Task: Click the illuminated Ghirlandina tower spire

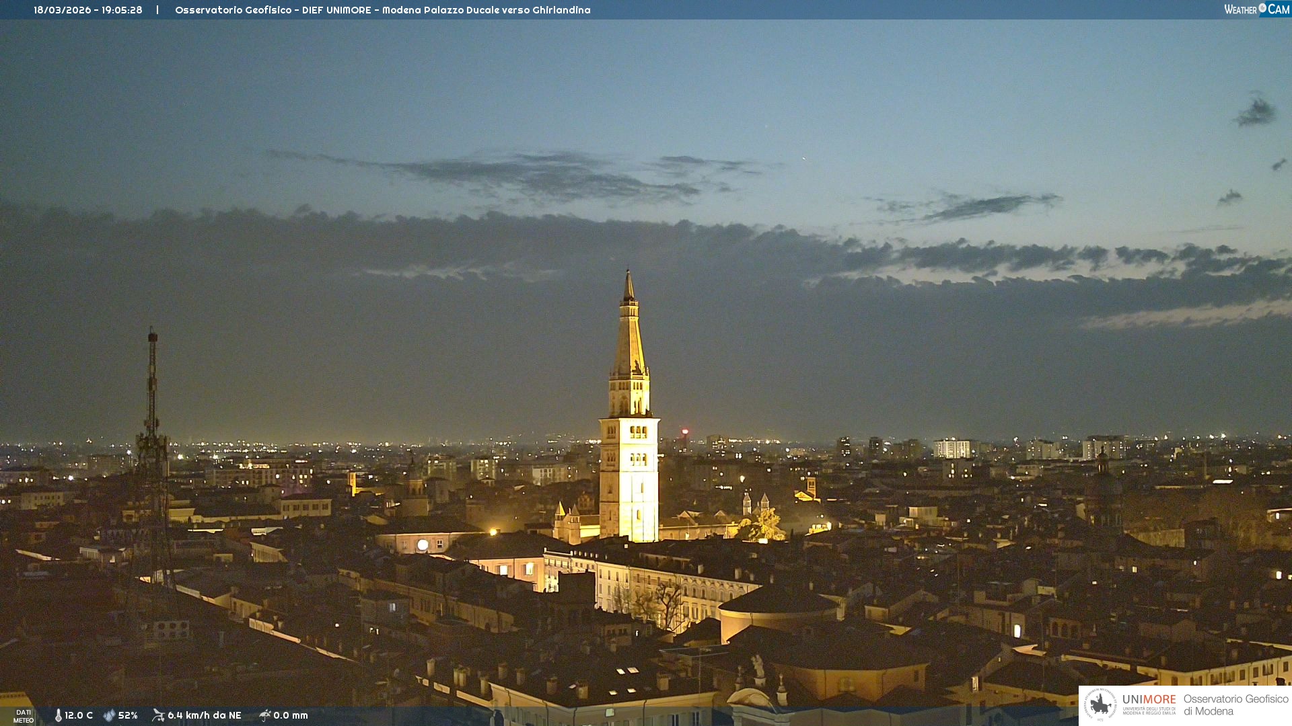Action: pyautogui.click(x=629, y=336)
